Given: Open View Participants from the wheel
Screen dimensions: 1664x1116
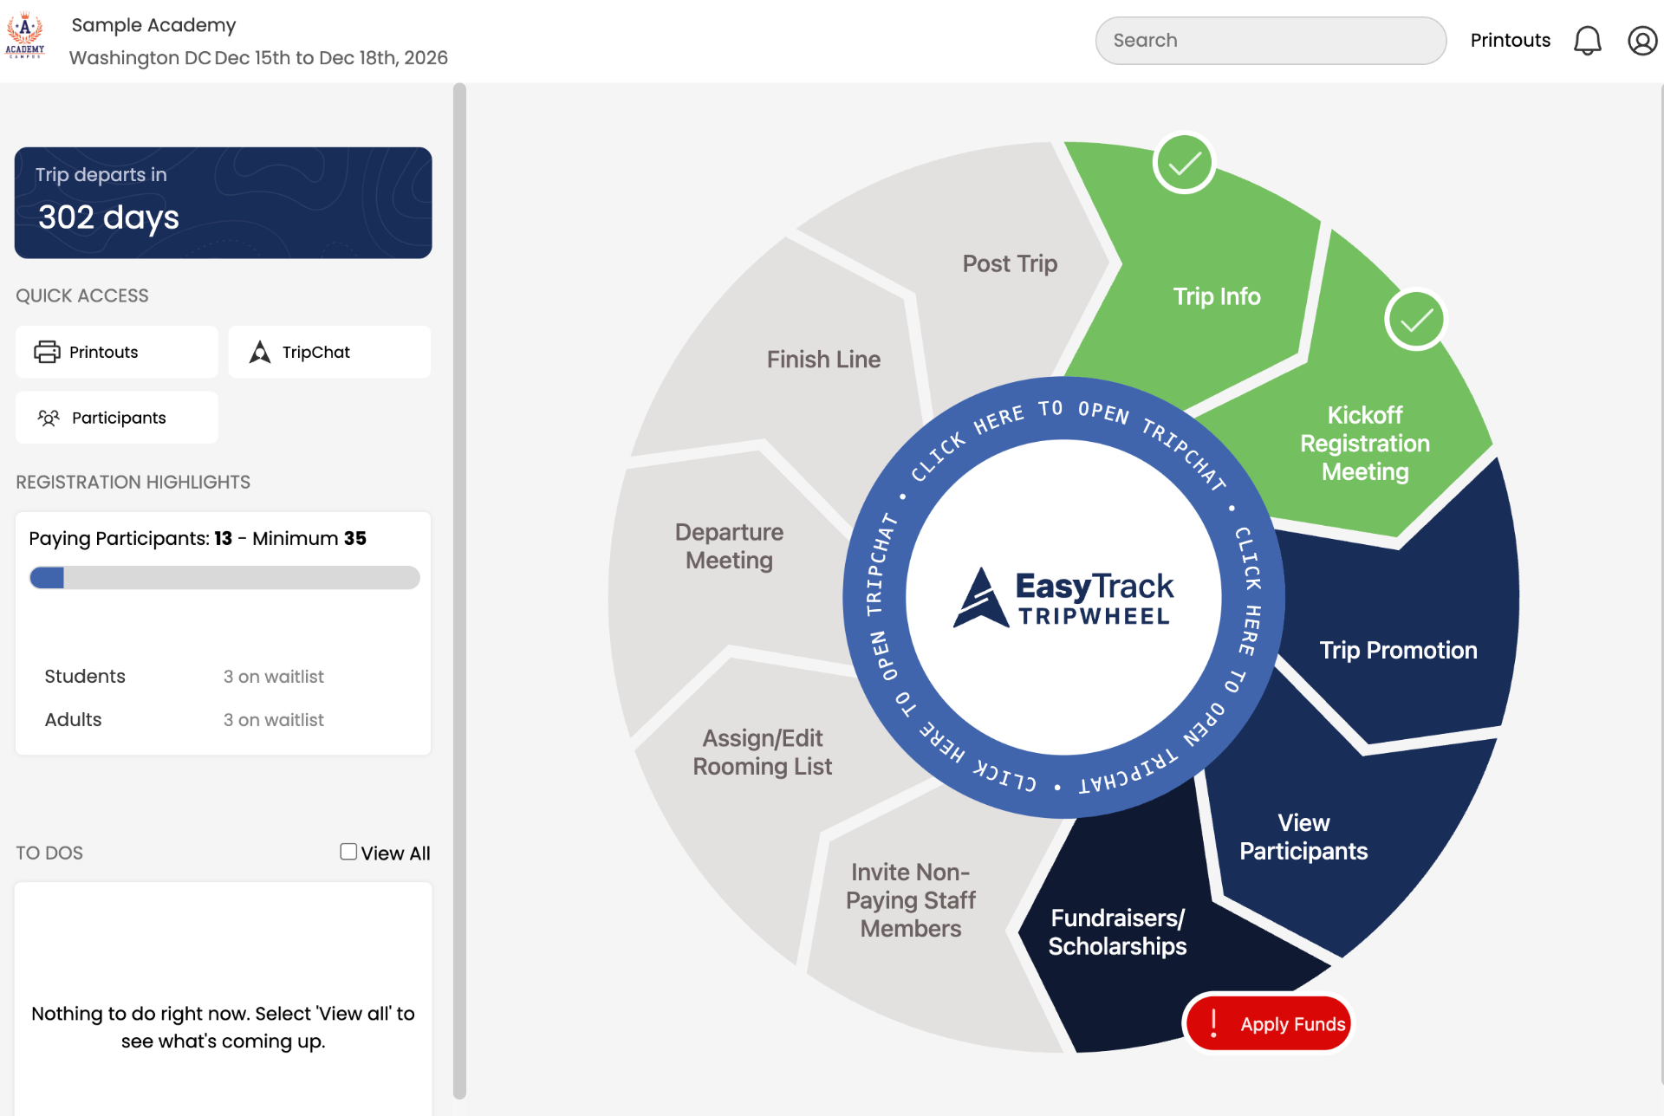Looking at the screenshot, I should 1303,836.
